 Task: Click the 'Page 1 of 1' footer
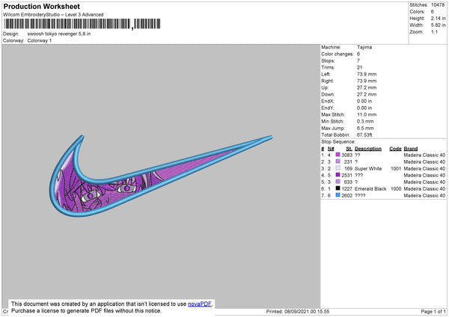pos(433,311)
